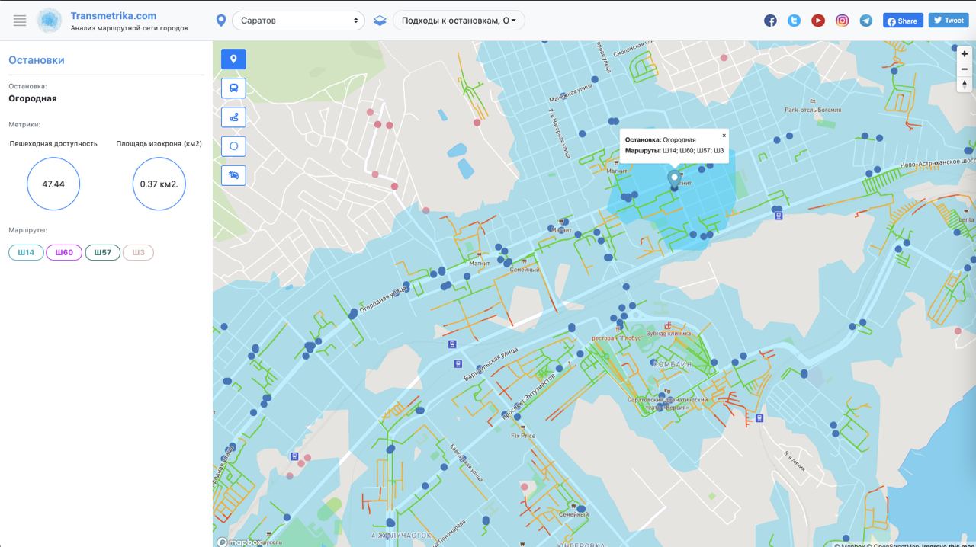Click the layers icon in header
Screen dimensions: 976x547
380,21
